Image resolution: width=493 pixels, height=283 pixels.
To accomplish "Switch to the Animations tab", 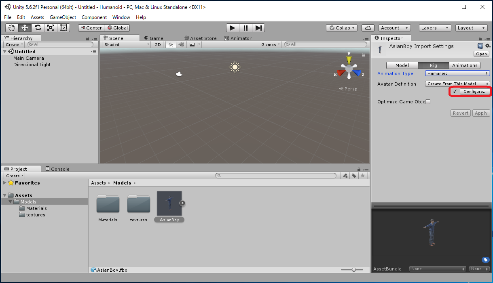I will pos(465,65).
